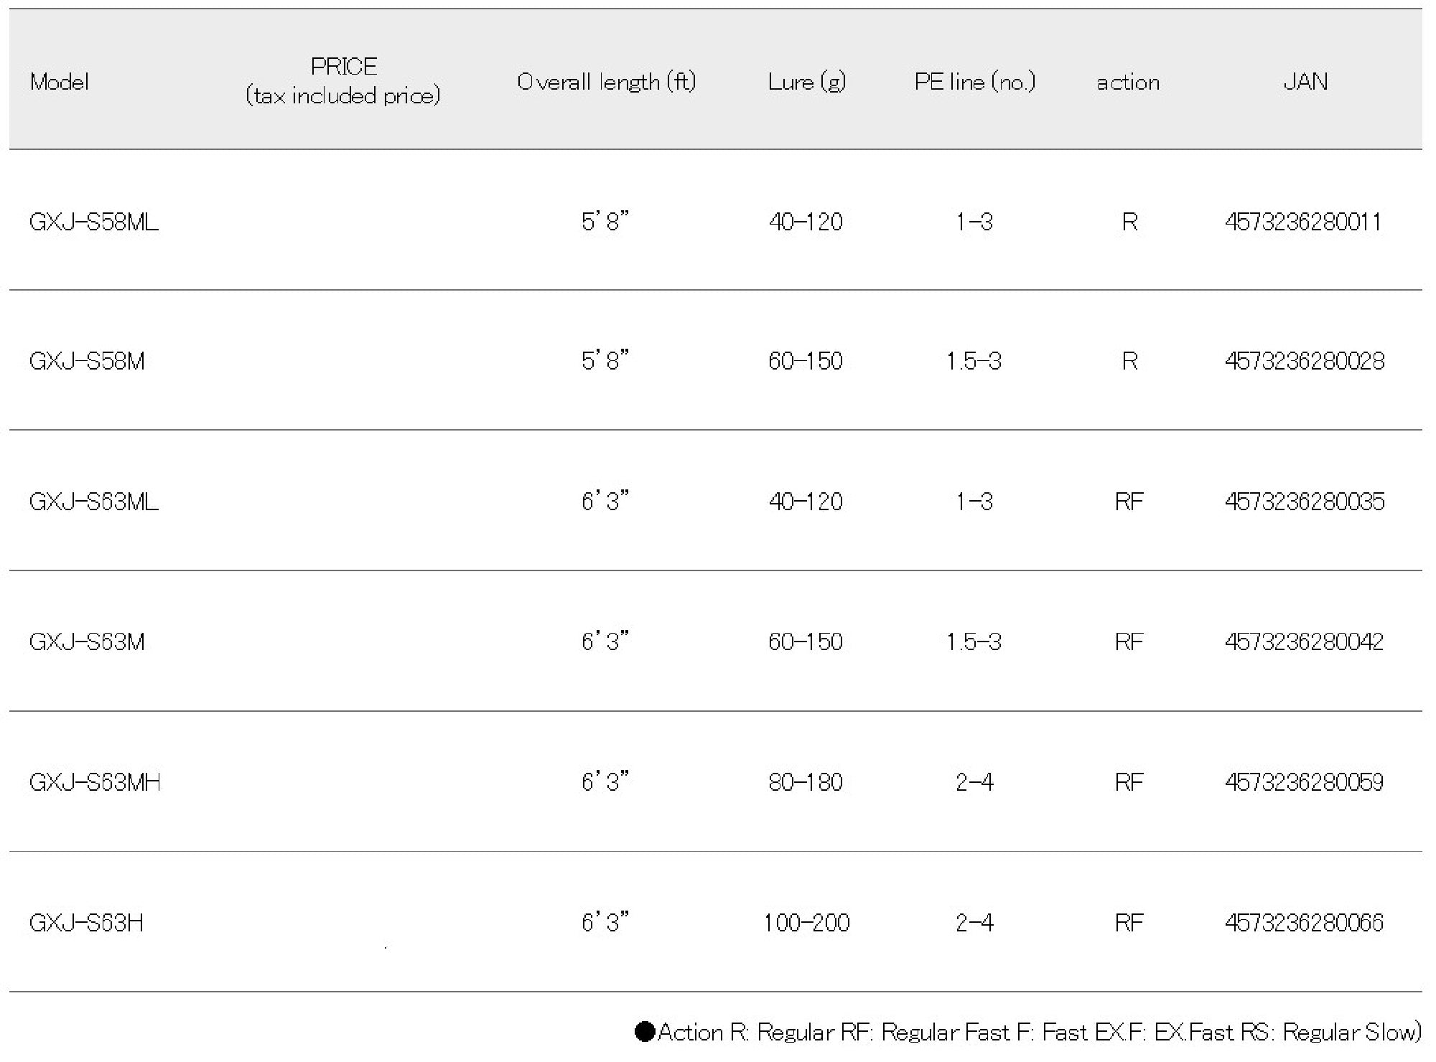Select the GXJ-S58M model cell
This screenshot has width=1436, height=1062.
click(87, 360)
